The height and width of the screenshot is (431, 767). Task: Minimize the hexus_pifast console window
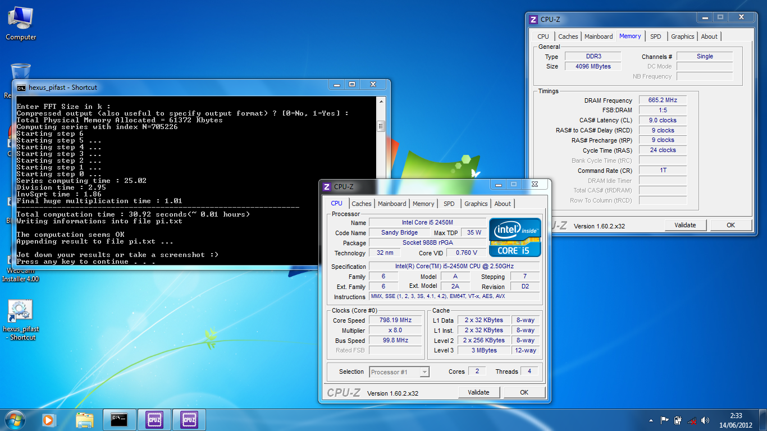pyautogui.click(x=337, y=85)
